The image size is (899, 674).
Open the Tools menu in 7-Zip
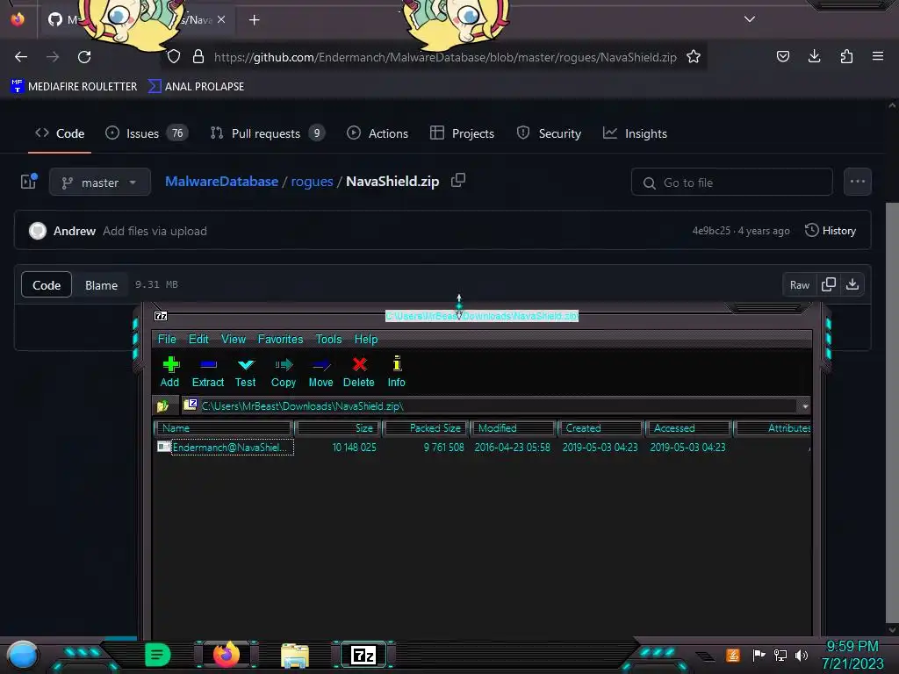pyautogui.click(x=328, y=339)
